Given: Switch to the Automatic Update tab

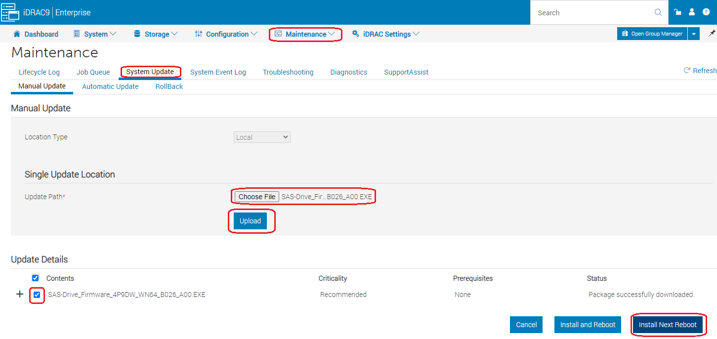Looking at the screenshot, I should point(110,86).
